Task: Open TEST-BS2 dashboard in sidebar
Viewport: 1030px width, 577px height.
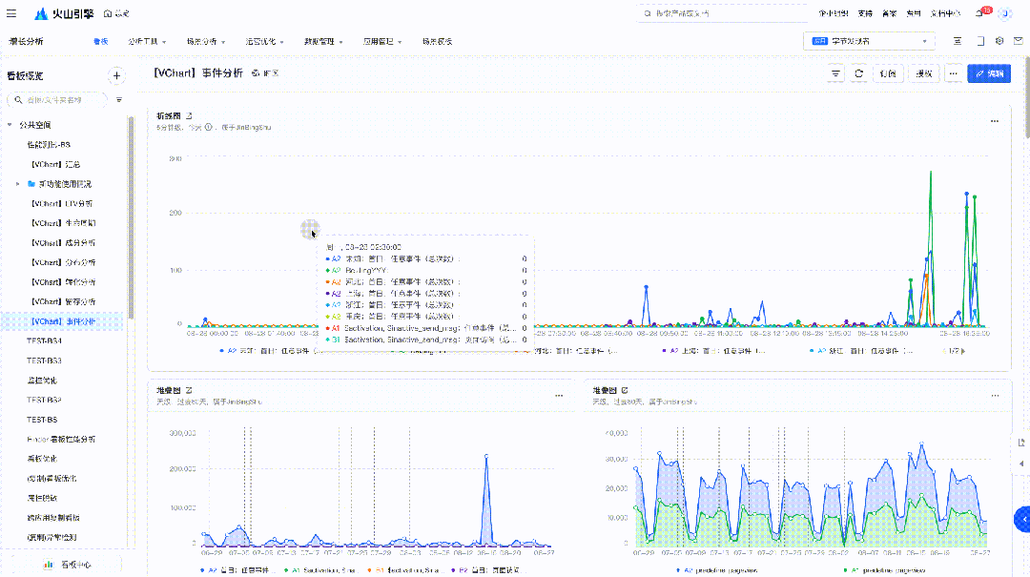Action: [x=44, y=400]
